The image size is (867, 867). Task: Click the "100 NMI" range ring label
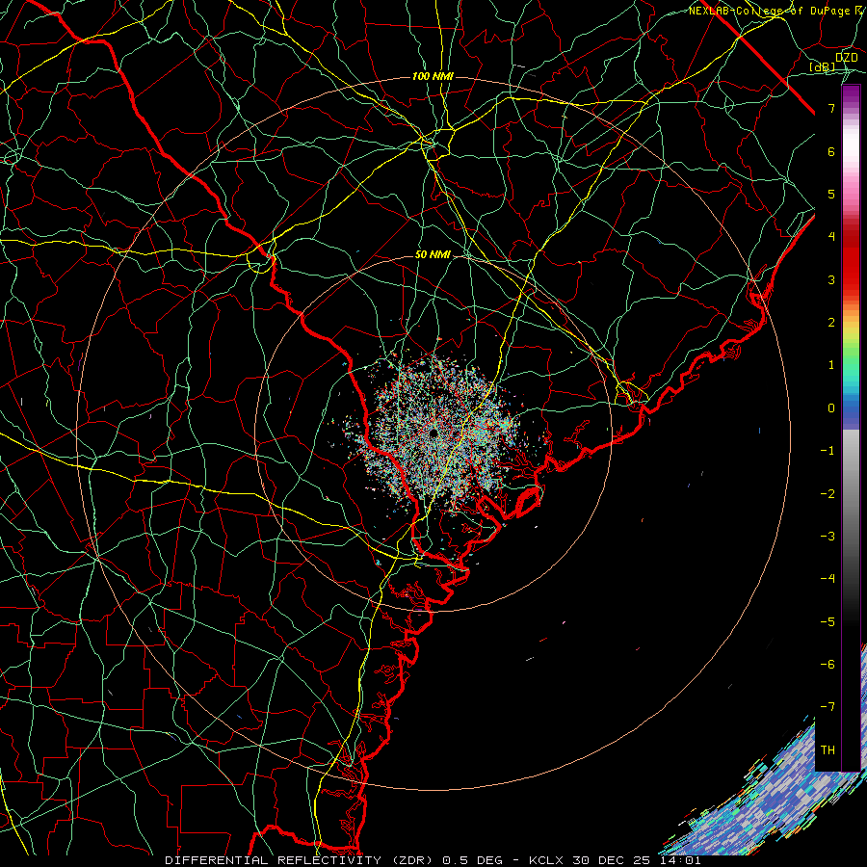tap(433, 76)
